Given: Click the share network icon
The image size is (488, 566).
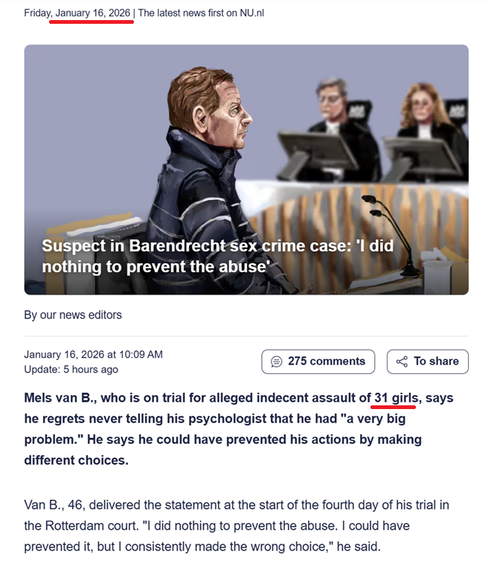Looking at the screenshot, I should pos(402,361).
